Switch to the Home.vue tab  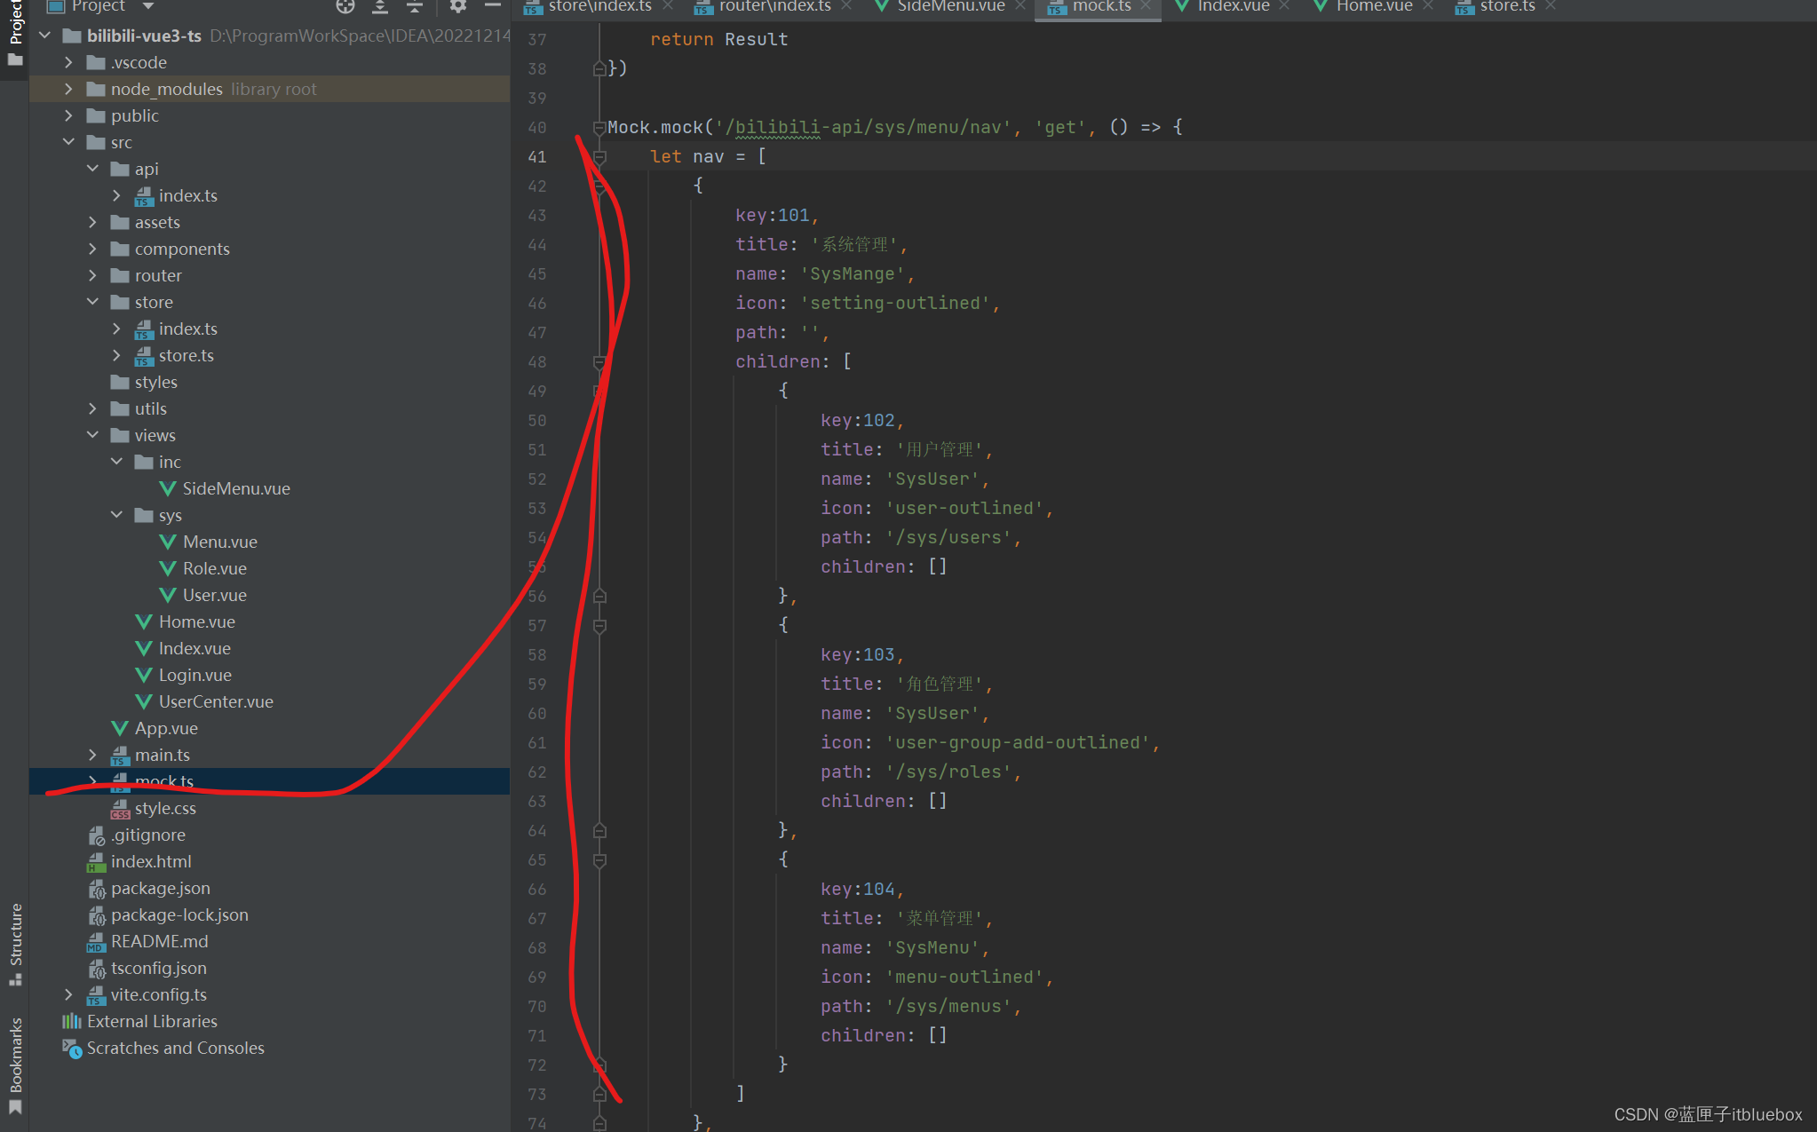point(1373,6)
